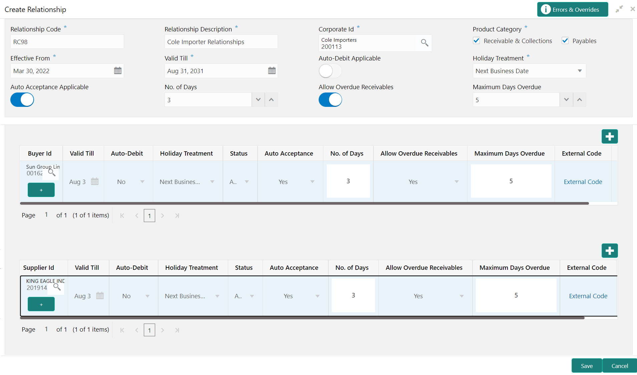Open the Valid Till calendar picker in header form
Viewport: 637px width, 375px height.
(272, 71)
